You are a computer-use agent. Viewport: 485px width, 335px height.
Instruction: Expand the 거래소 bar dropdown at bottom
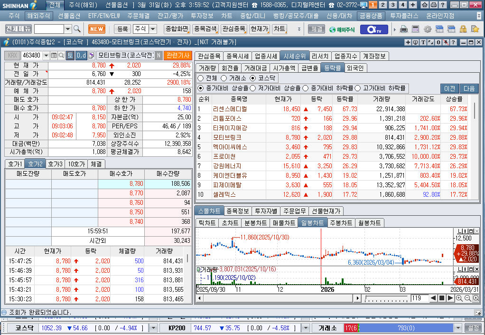tap(458, 327)
